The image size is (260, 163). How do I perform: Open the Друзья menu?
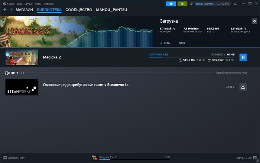[x=28, y=4]
